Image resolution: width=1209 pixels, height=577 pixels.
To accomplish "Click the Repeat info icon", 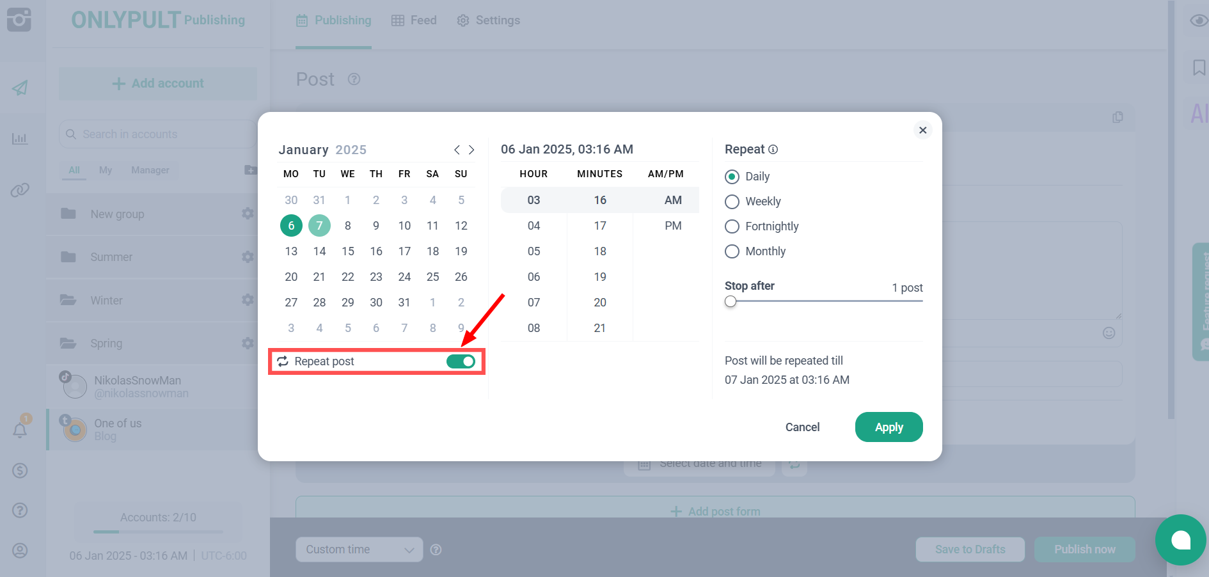I will click(773, 150).
